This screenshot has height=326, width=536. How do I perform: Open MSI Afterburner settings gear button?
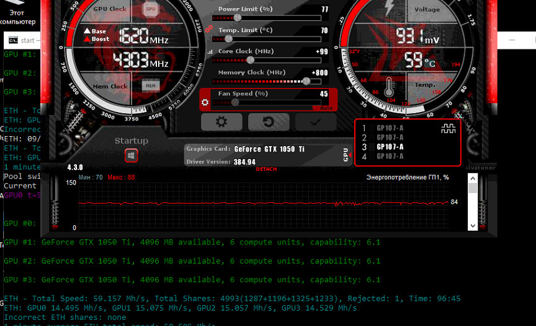click(x=221, y=122)
